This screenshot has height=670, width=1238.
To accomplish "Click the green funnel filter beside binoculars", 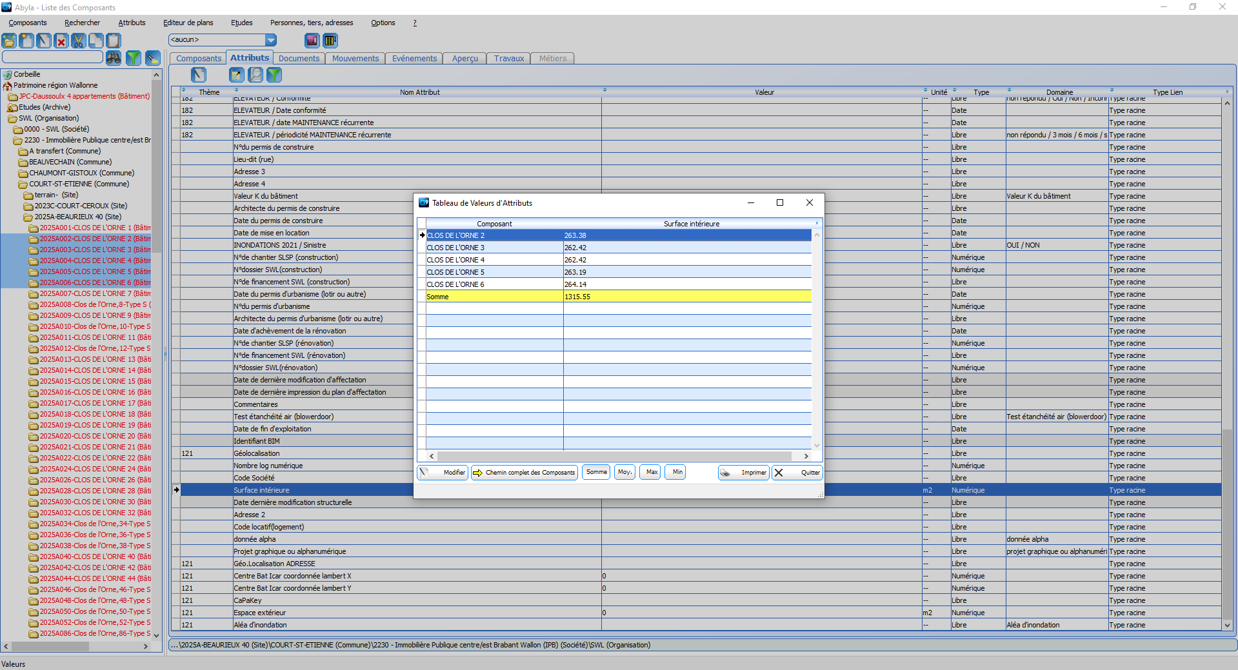I will (133, 58).
